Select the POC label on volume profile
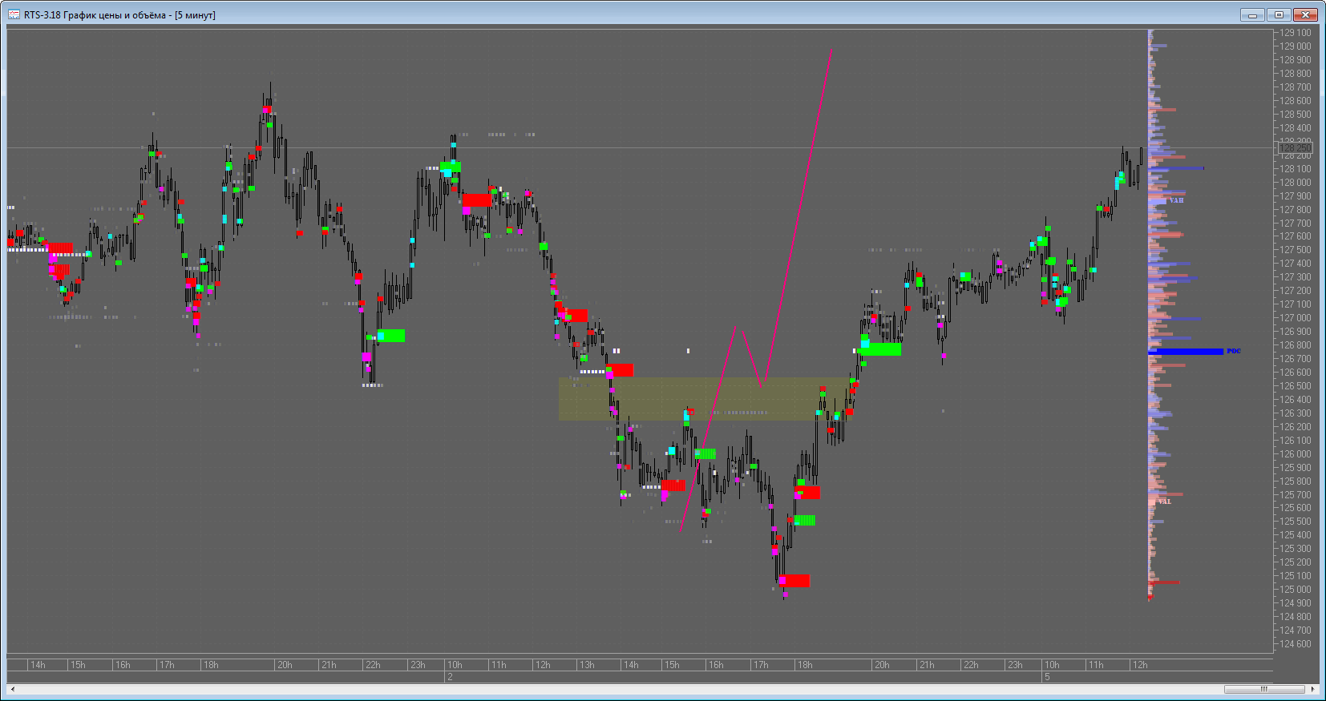The image size is (1326, 701). [x=1233, y=351]
